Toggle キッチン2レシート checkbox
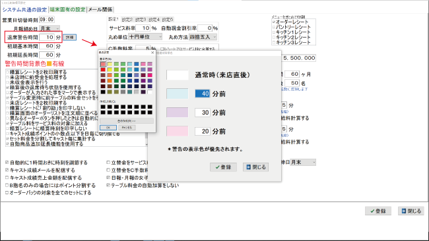This screenshot has width=429, height=241. (x=274, y=37)
